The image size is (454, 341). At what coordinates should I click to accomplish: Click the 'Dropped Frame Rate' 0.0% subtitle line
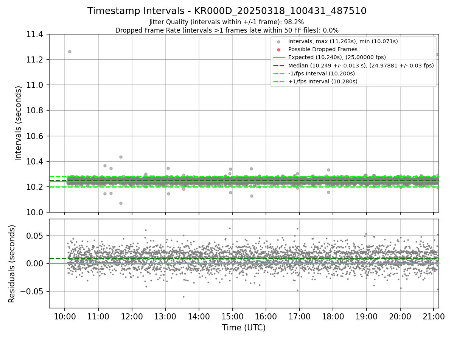[x=227, y=30]
